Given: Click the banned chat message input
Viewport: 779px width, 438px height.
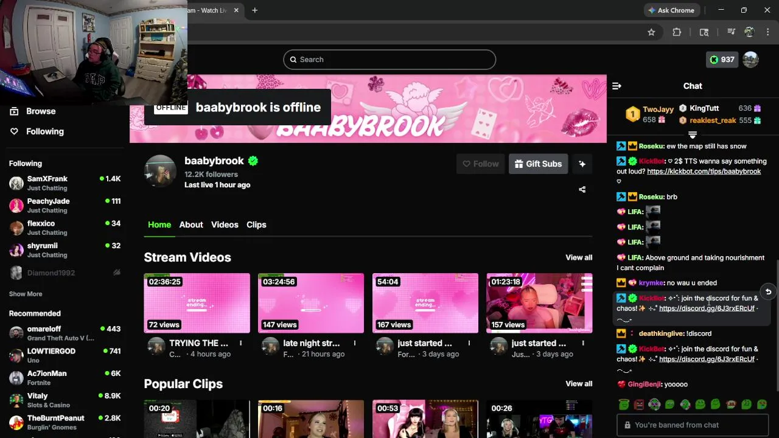Looking at the screenshot, I should (693, 425).
